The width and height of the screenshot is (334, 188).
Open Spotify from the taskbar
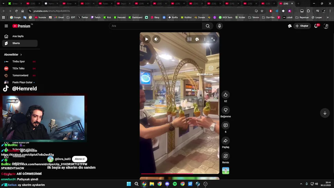(175, 184)
